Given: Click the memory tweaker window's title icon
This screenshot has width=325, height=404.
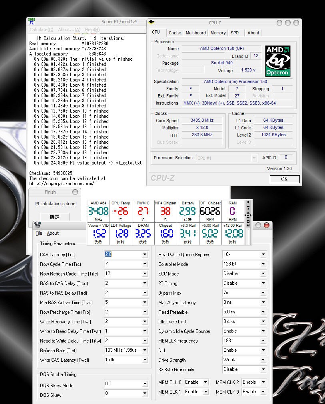Looking at the screenshot, I should point(38,225).
